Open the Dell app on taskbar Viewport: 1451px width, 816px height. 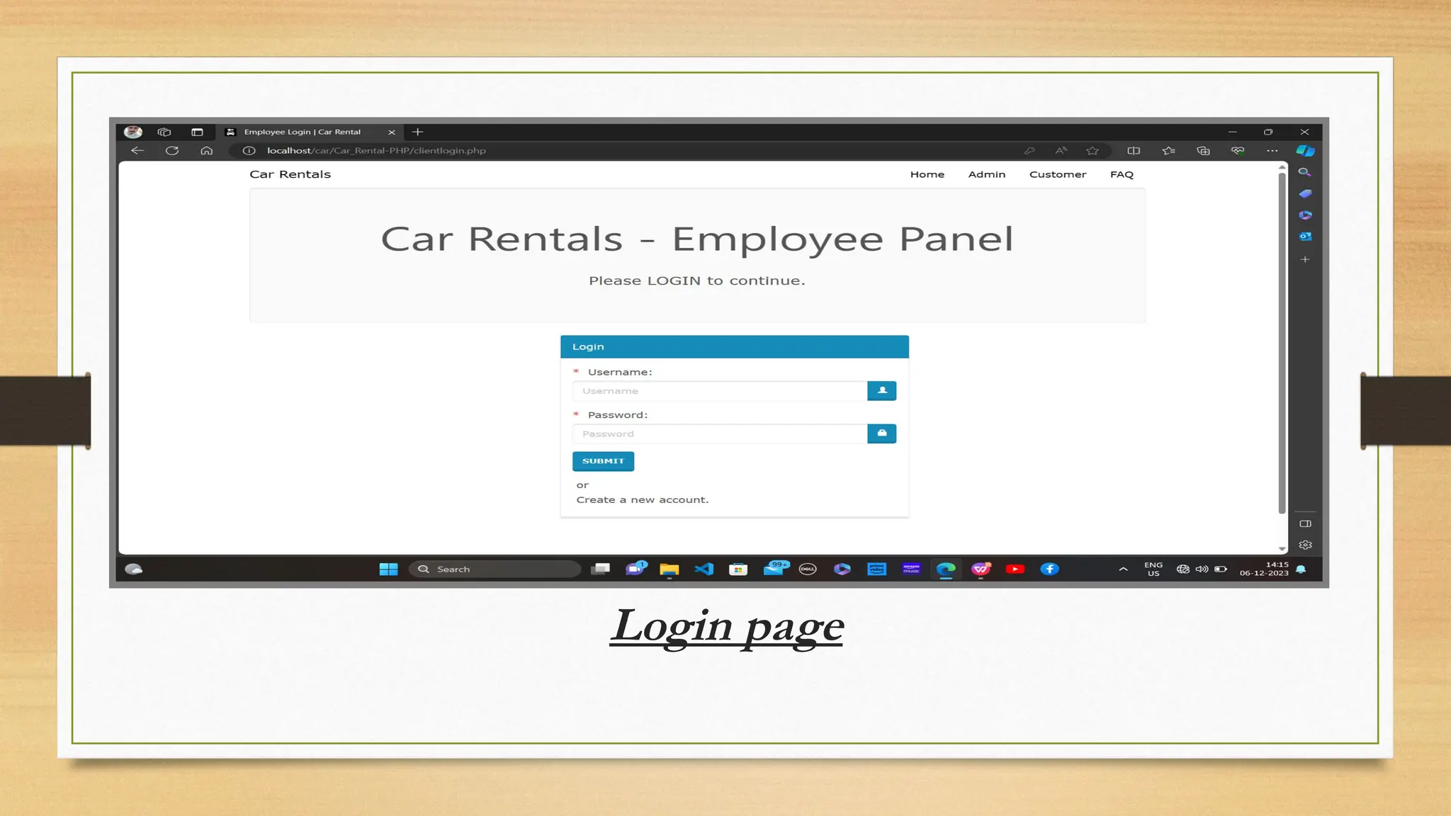coord(808,569)
